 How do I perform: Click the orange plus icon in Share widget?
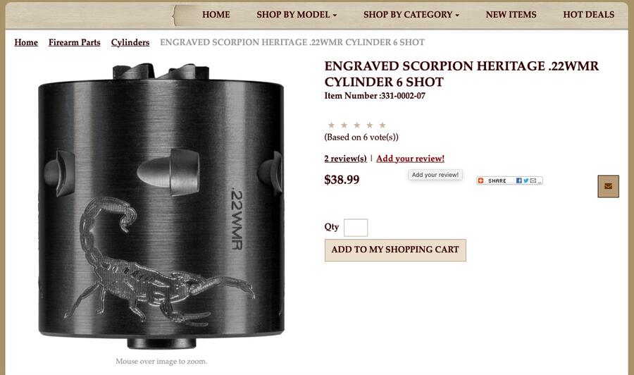480,180
